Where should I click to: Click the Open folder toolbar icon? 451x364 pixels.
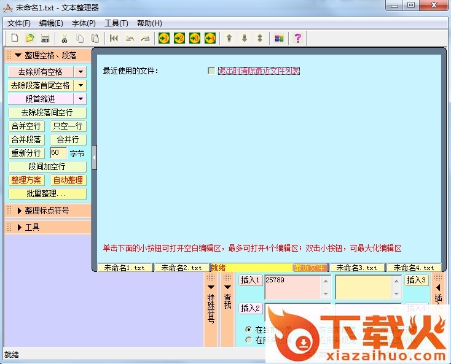(x=29, y=38)
